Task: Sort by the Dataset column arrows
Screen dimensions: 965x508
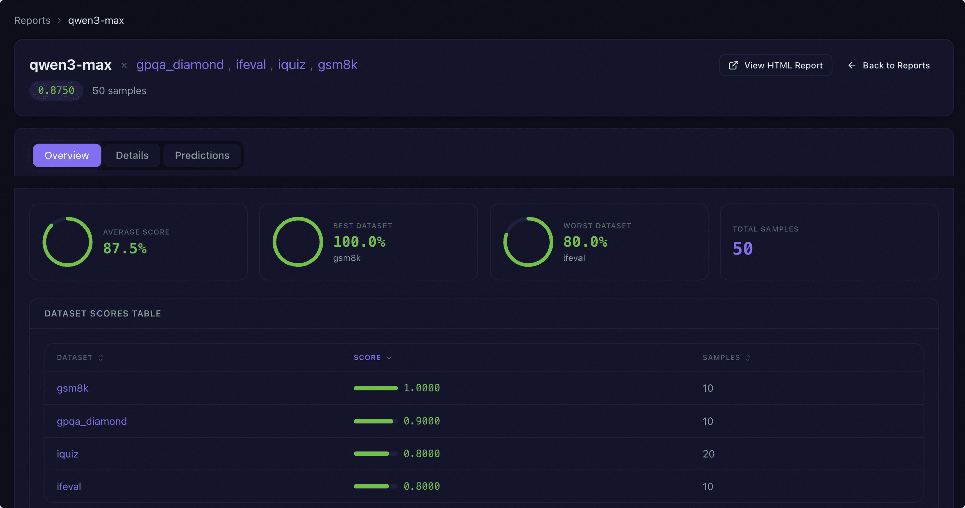Action: pyautogui.click(x=101, y=358)
